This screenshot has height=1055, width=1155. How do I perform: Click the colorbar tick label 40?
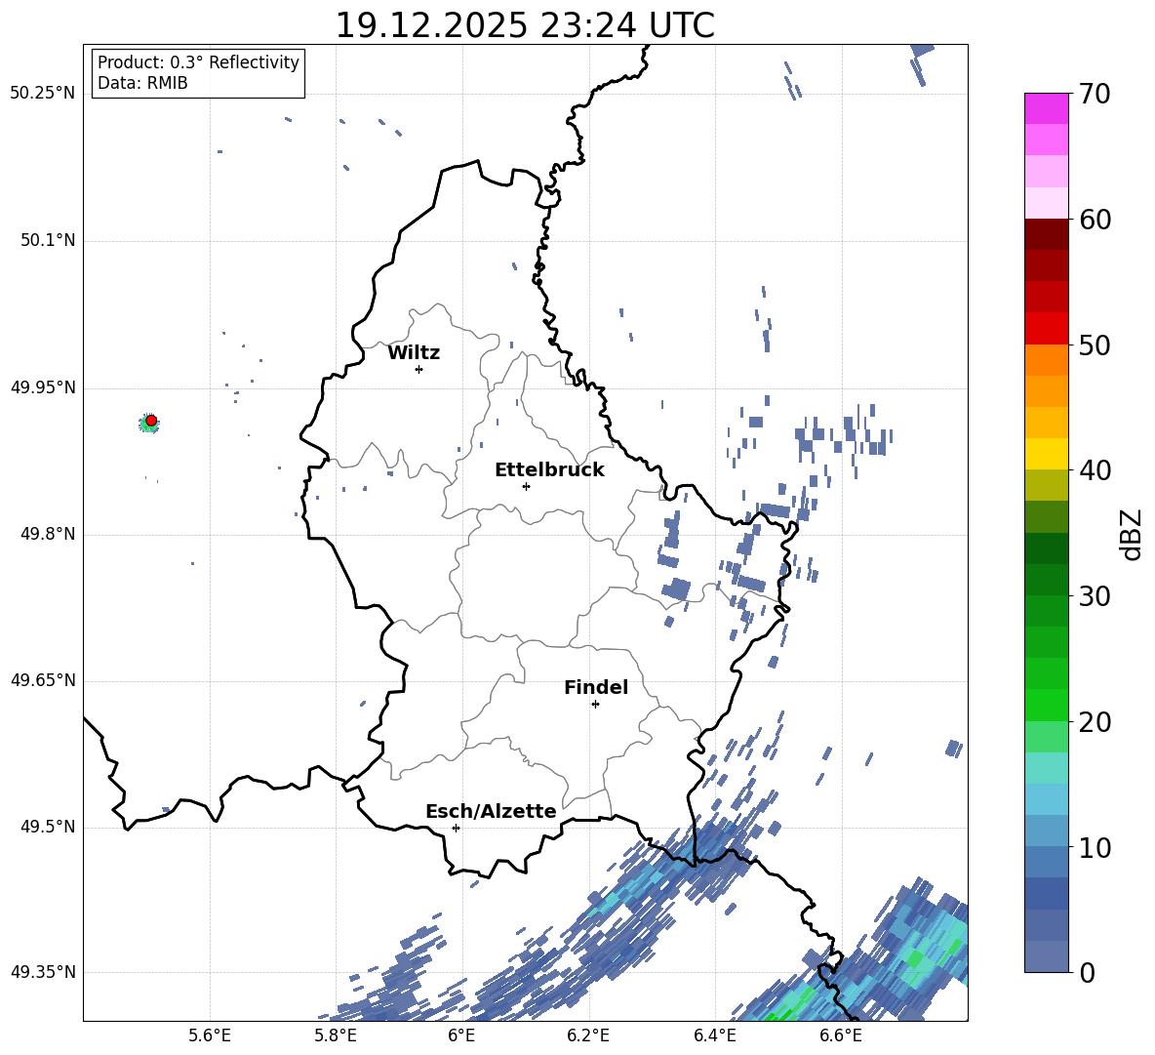[1095, 470]
